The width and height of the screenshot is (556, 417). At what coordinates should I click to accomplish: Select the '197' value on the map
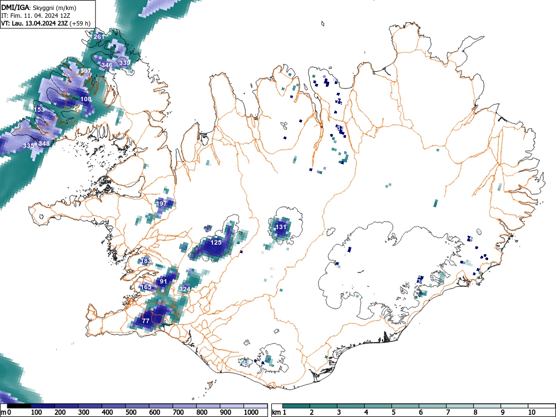coord(162,203)
